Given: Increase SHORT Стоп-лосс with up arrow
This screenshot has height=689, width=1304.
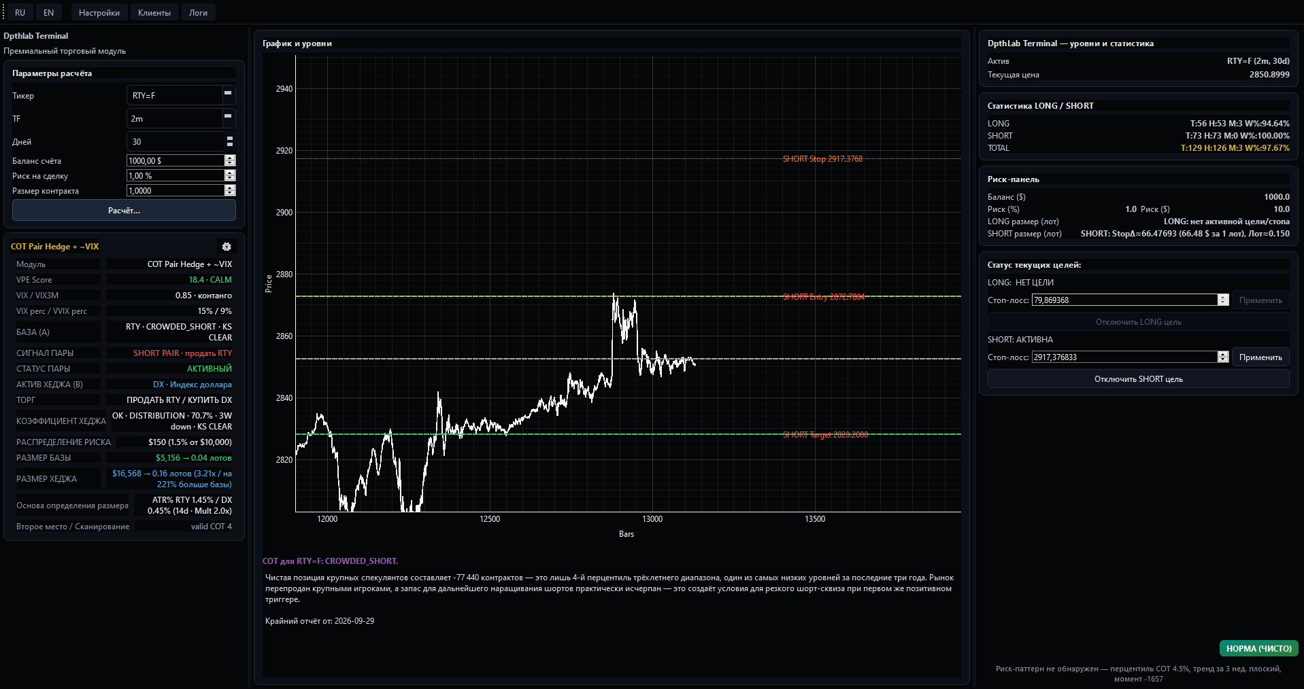Looking at the screenshot, I should coord(1223,354).
